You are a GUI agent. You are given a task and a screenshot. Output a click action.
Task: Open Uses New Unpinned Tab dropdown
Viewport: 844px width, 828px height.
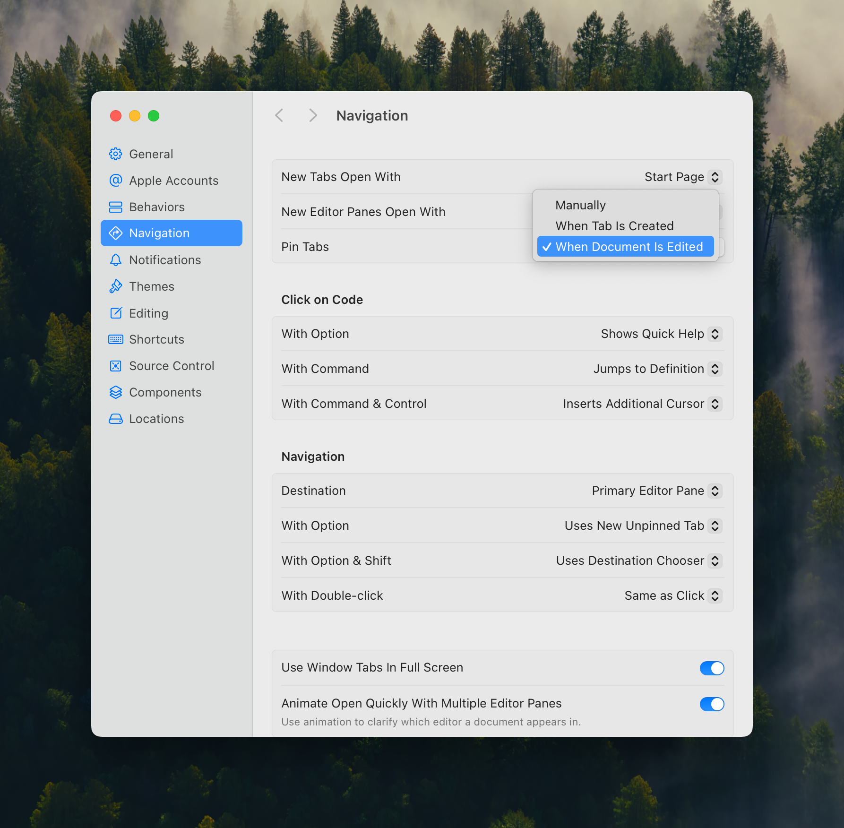click(644, 526)
